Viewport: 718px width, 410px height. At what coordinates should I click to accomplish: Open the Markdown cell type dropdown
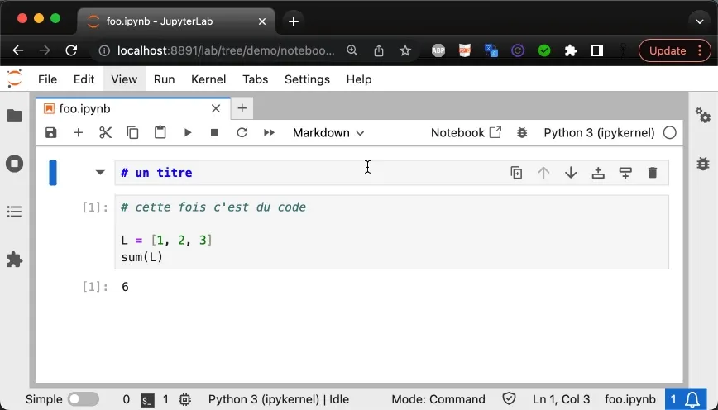(328, 132)
